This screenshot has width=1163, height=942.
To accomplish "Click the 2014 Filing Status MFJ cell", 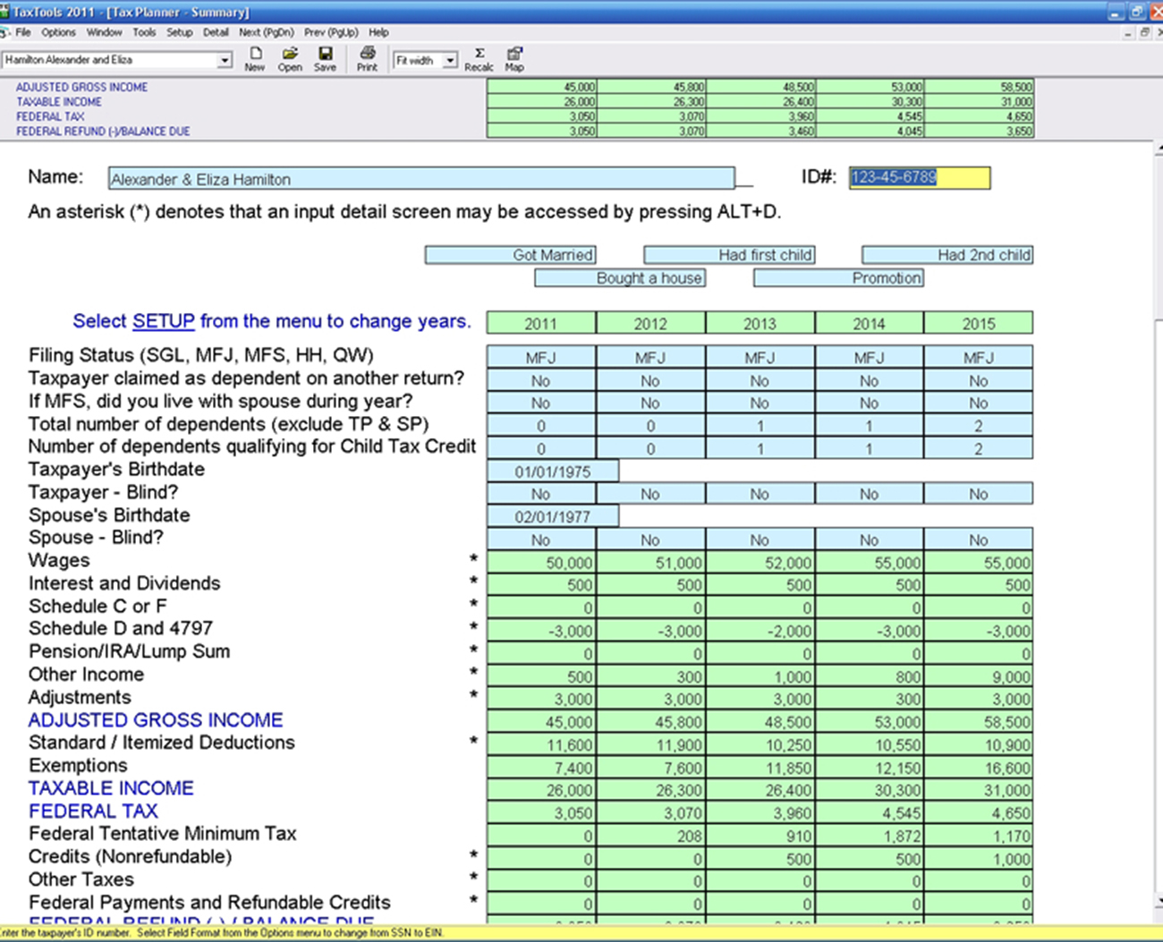I will pos(870,357).
